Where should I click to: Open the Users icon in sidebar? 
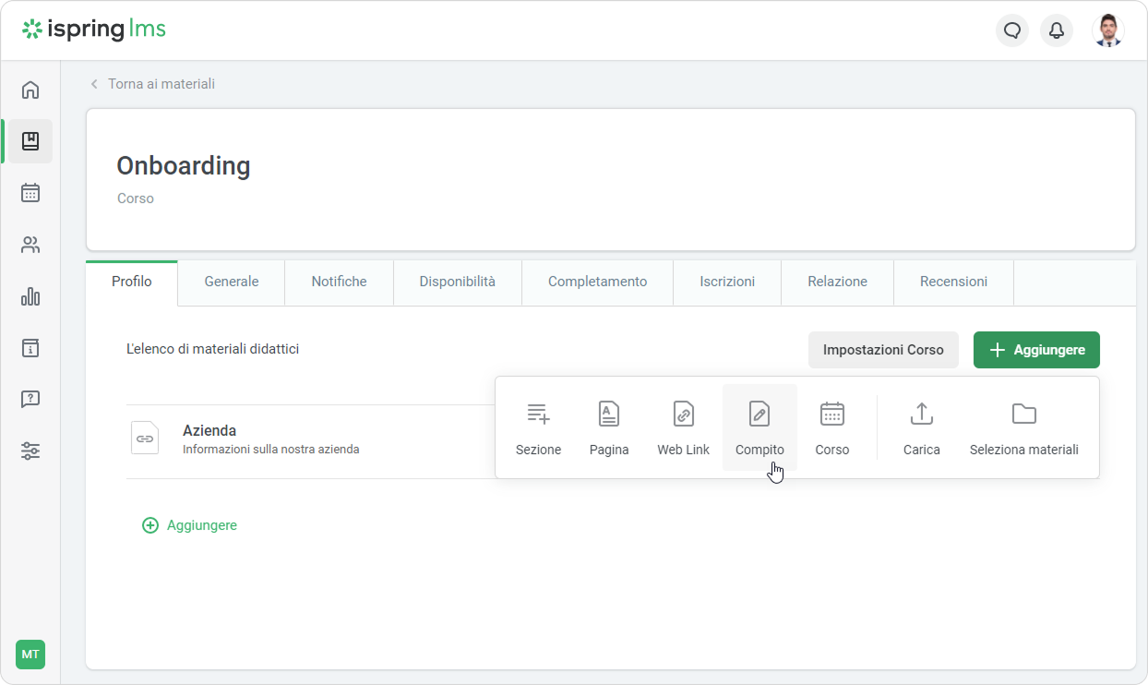[30, 245]
